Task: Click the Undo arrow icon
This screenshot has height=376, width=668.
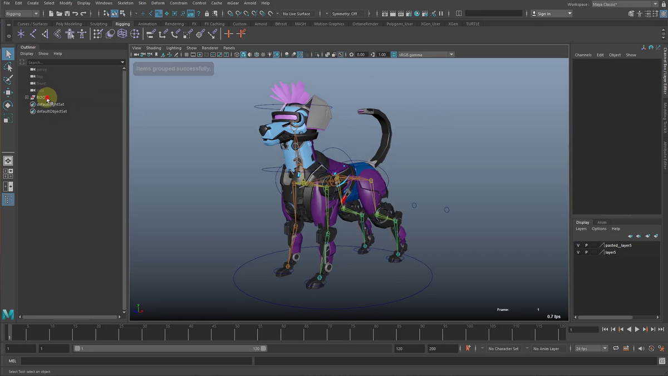Action: point(75,13)
